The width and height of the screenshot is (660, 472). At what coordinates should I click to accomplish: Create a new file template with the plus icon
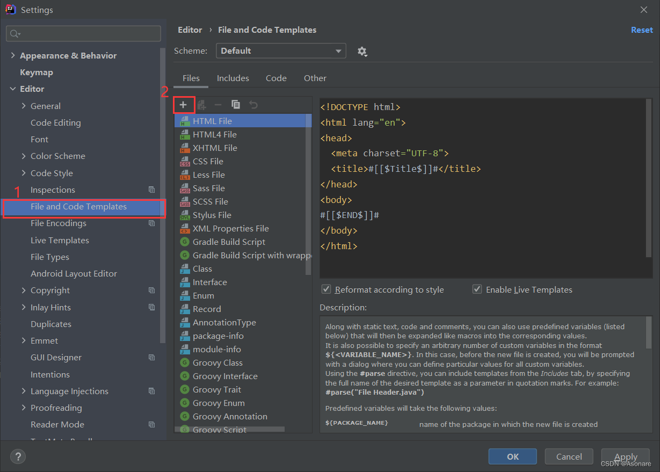(x=184, y=105)
